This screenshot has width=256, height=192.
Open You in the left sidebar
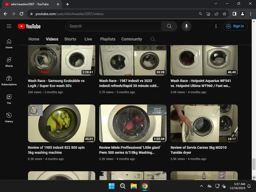click(x=9, y=99)
